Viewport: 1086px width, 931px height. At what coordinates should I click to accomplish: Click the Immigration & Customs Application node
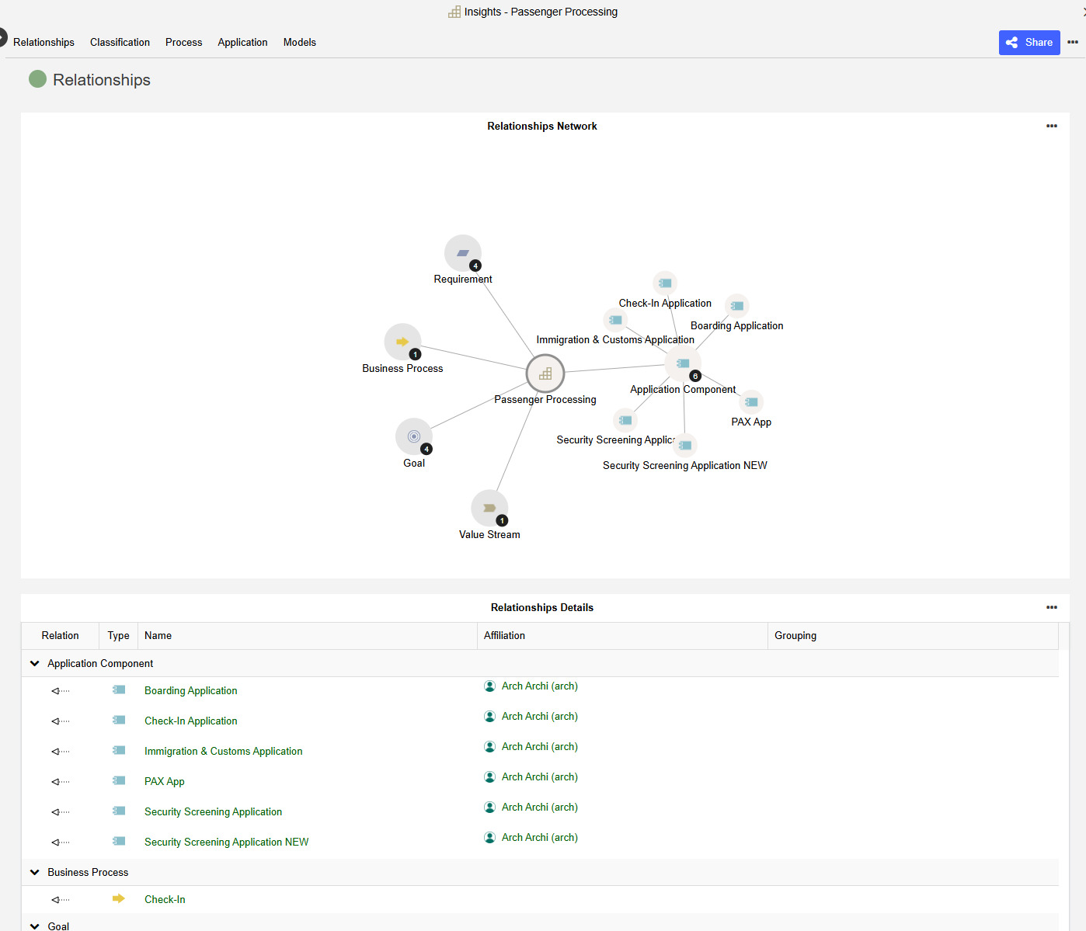tap(615, 319)
